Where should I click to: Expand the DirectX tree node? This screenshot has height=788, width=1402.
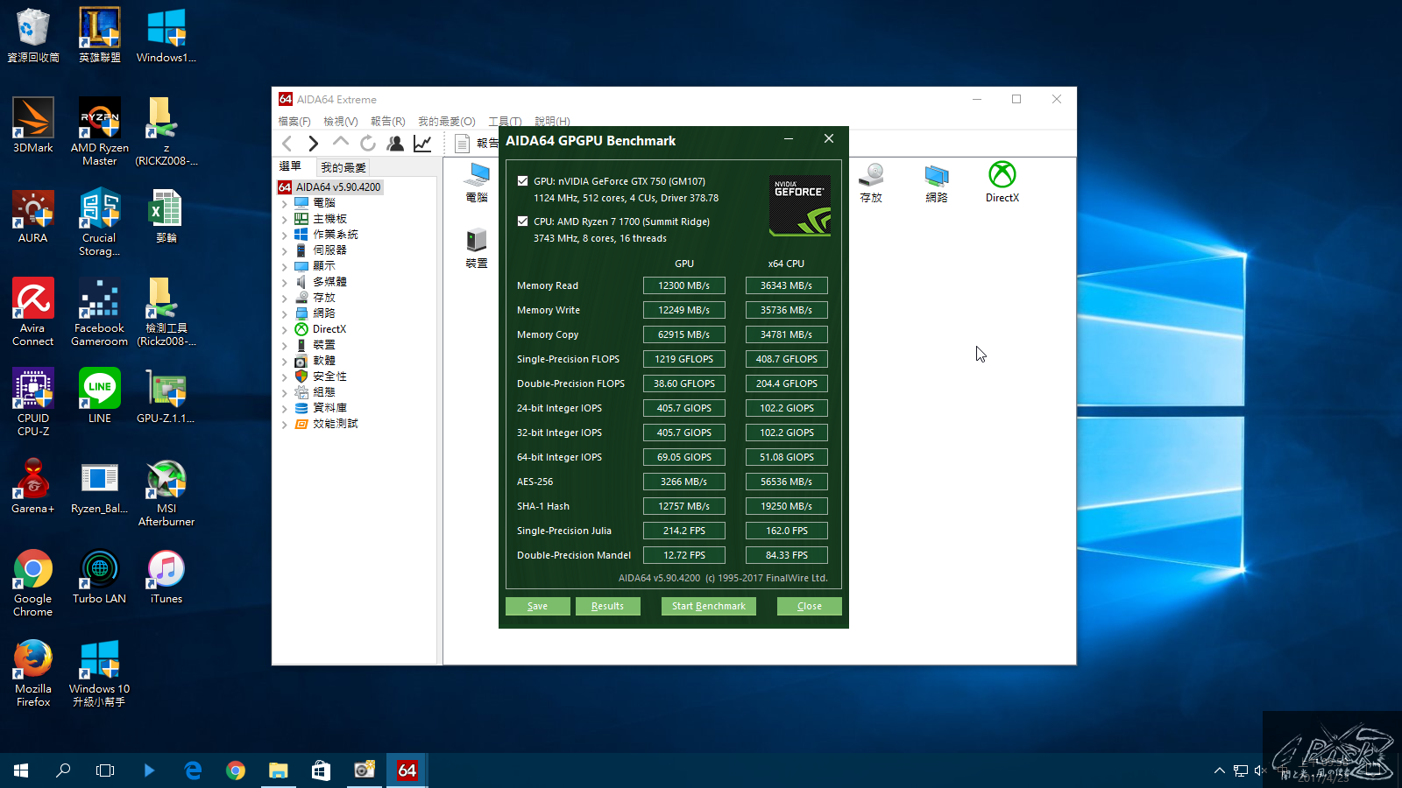pos(285,330)
